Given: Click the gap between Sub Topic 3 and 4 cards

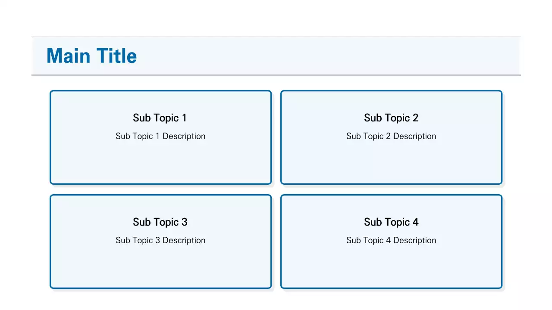Looking at the screenshot, I should click(276, 242).
